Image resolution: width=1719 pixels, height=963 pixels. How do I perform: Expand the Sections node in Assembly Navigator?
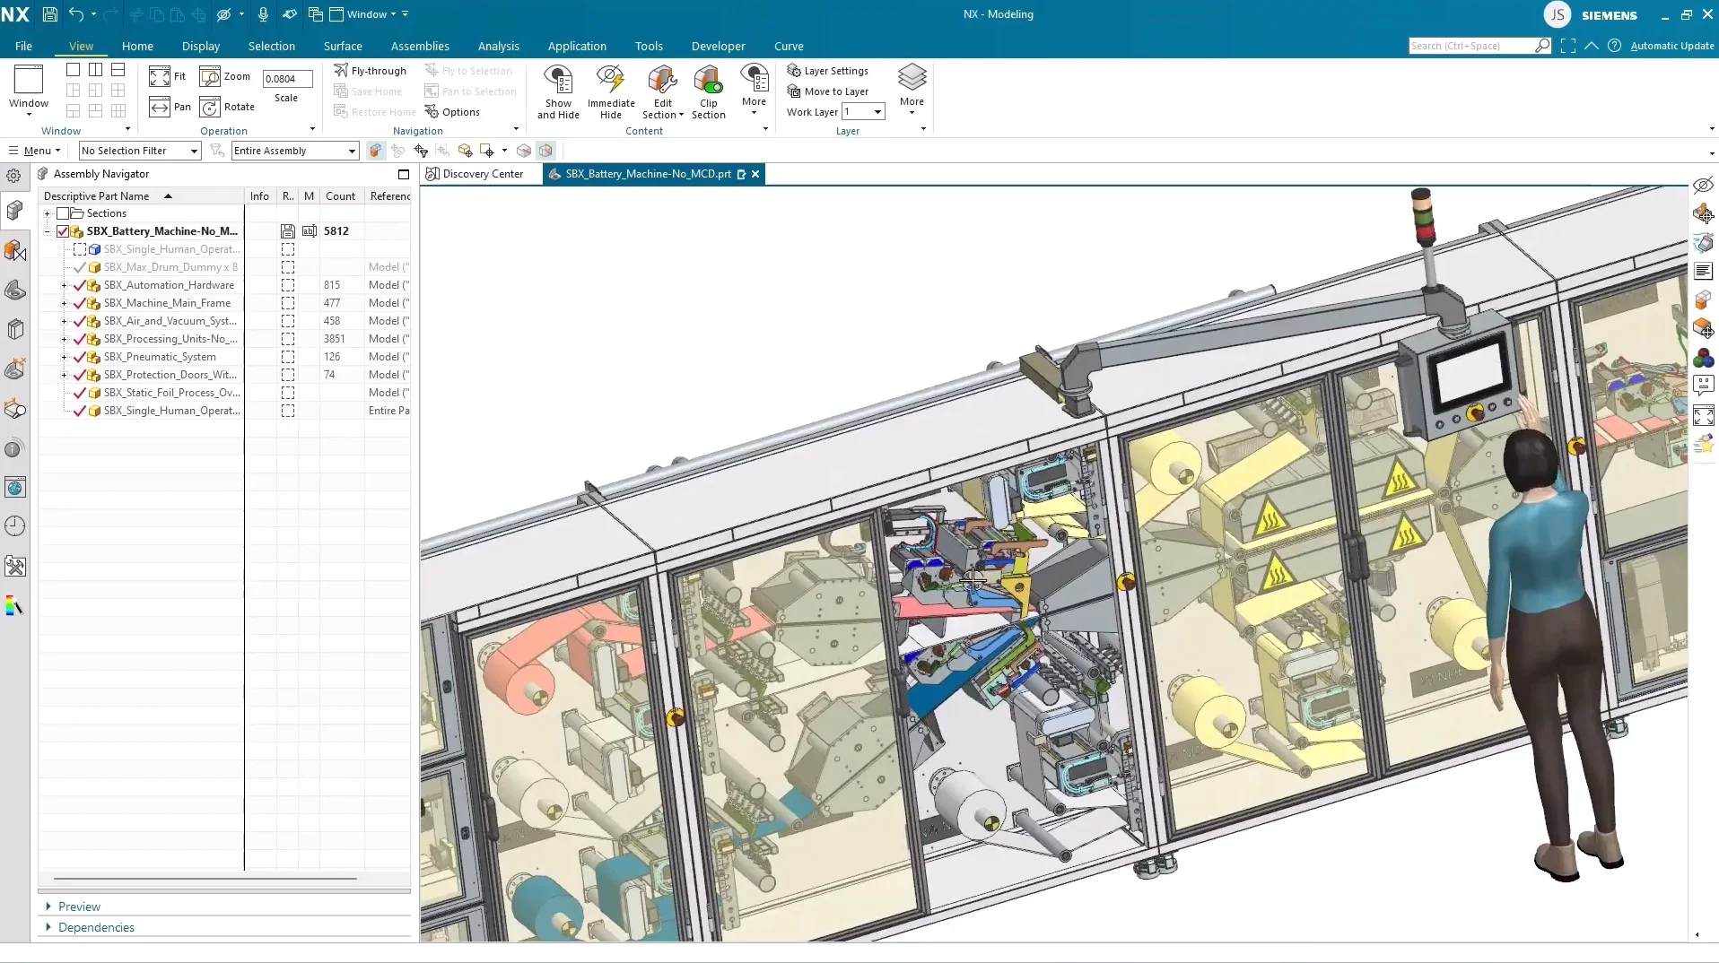click(48, 213)
